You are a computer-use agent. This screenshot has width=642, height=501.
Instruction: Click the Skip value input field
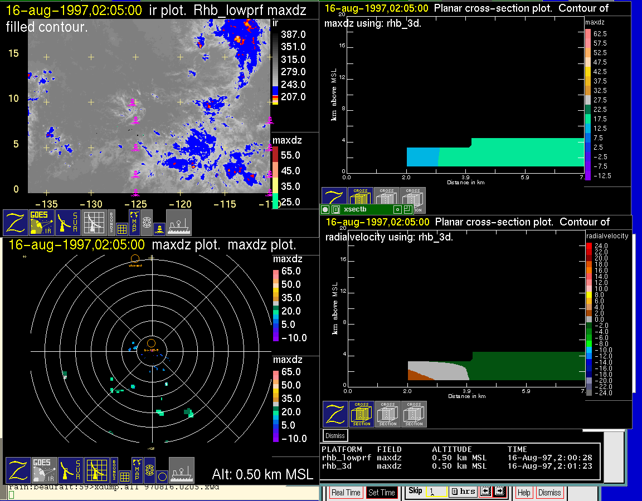click(436, 492)
